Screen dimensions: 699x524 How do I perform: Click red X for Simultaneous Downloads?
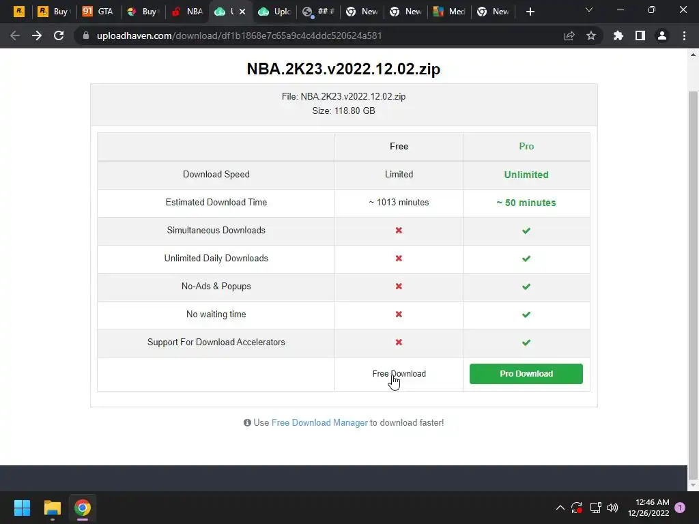coord(399,231)
